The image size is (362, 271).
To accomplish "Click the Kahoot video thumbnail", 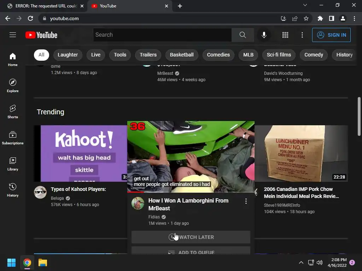I will (x=80, y=153).
